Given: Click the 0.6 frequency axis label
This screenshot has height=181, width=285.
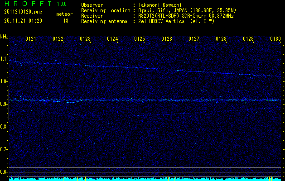Looking at the screenshot, I should 4,172.
